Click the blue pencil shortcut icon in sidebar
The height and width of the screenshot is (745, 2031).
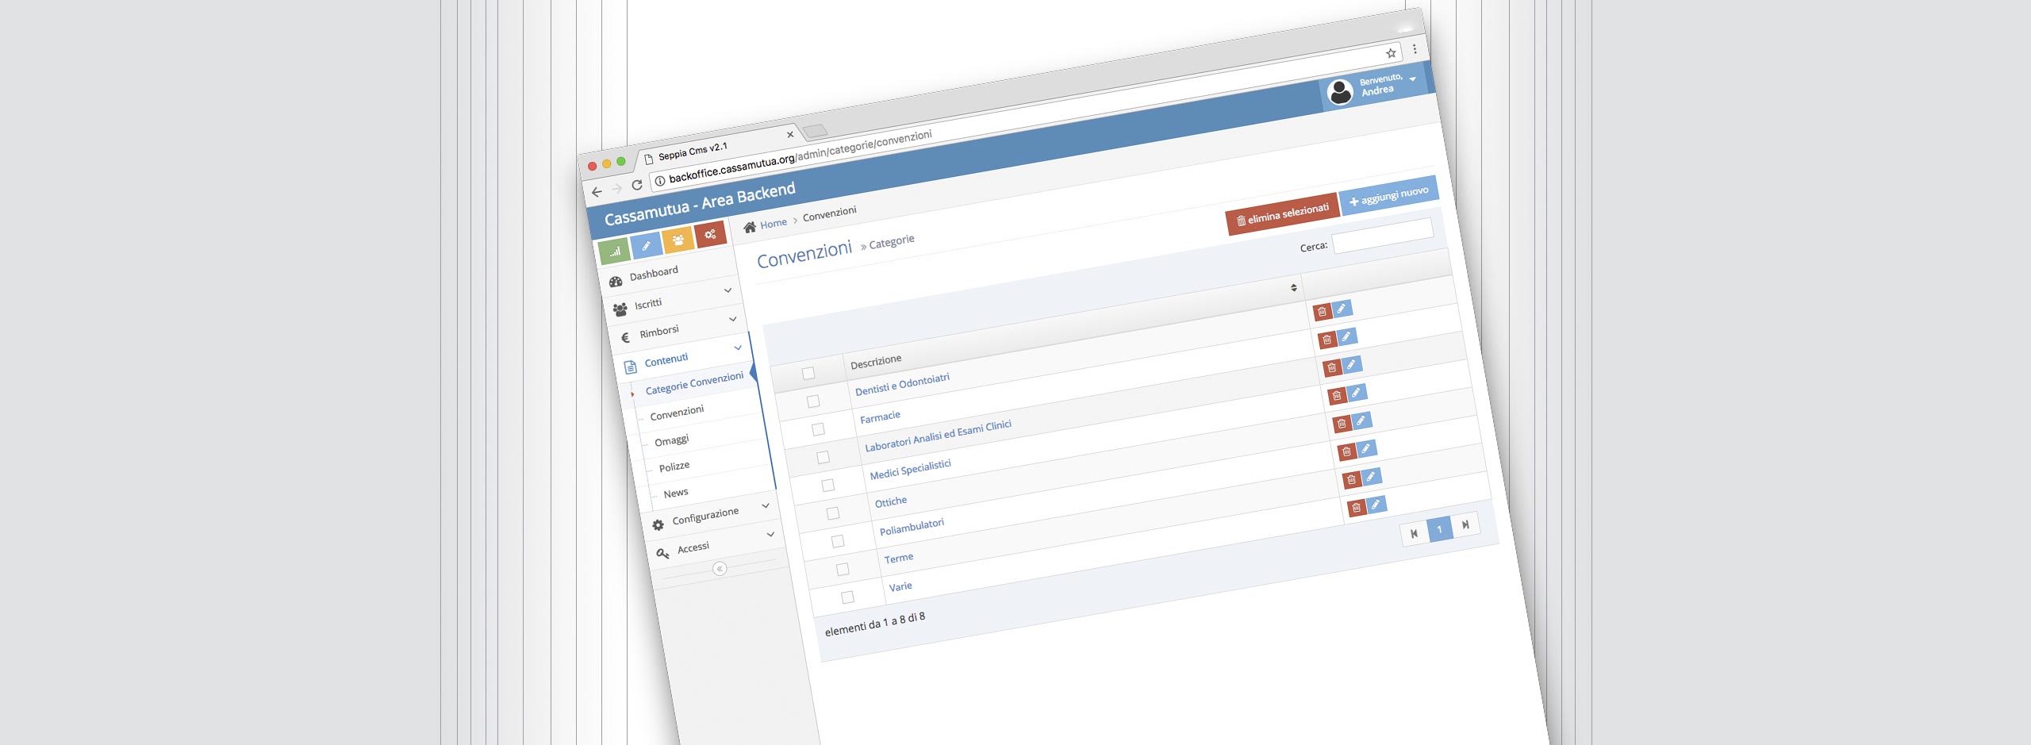pos(646,246)
